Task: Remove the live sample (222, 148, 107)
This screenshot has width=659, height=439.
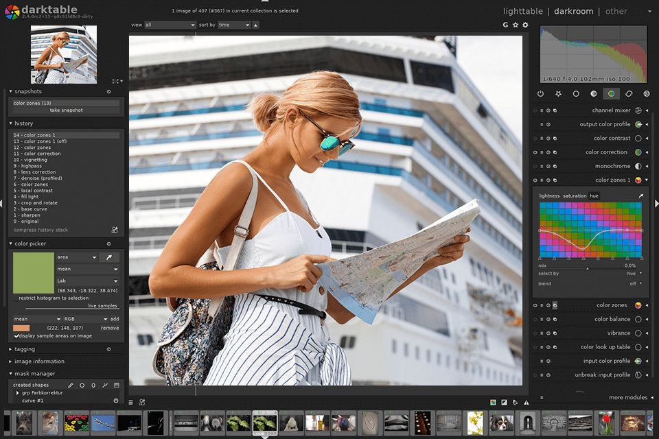Action: click(110, 328)
